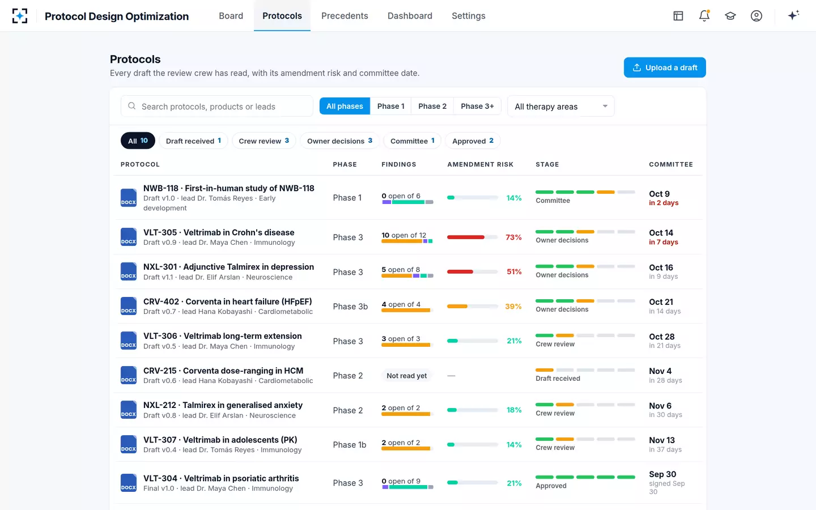The image size is (816, 510).
Task: Filter by Owner decisions chip
Action: pyautogui.click(x=339, y=141)
